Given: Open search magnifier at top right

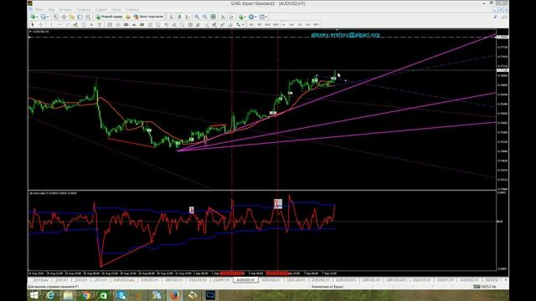Looking at the screenshot, I should (495, 17).
